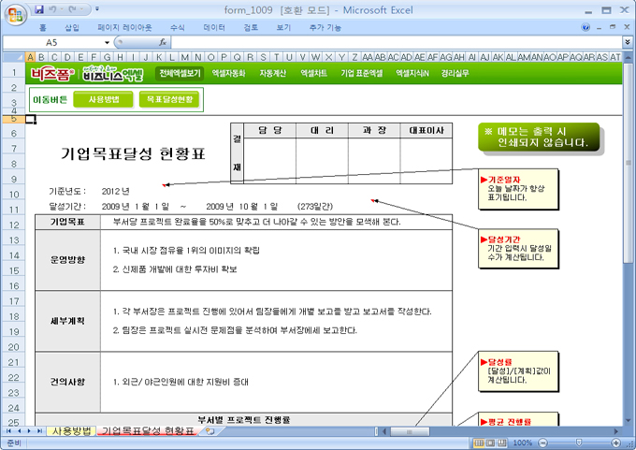This screenshot has width=636, height=450.
Task: Click the 달성률 memo note
Action: pos(518,371)
